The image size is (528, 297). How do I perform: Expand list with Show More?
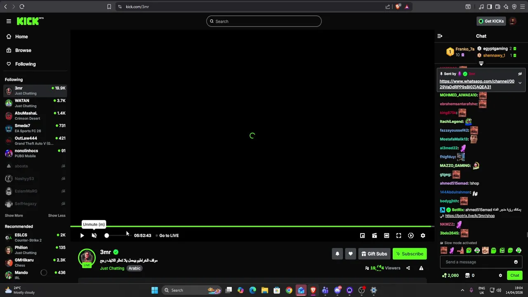click(14, 215)
